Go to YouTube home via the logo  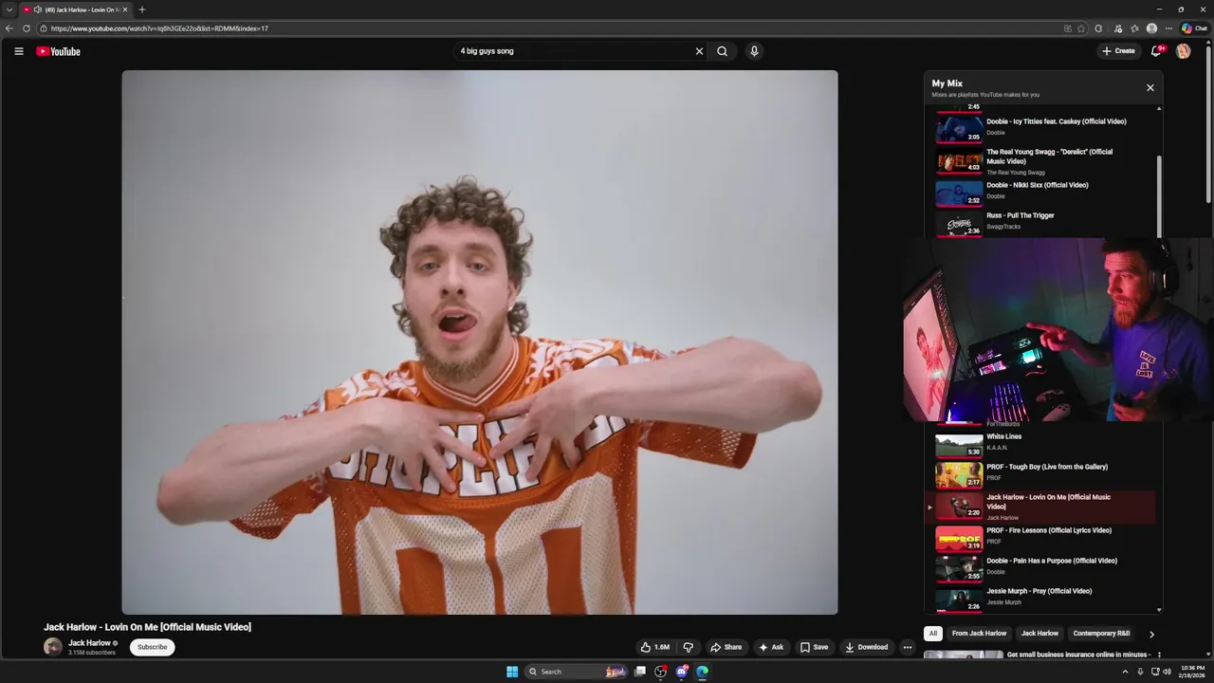58,51
